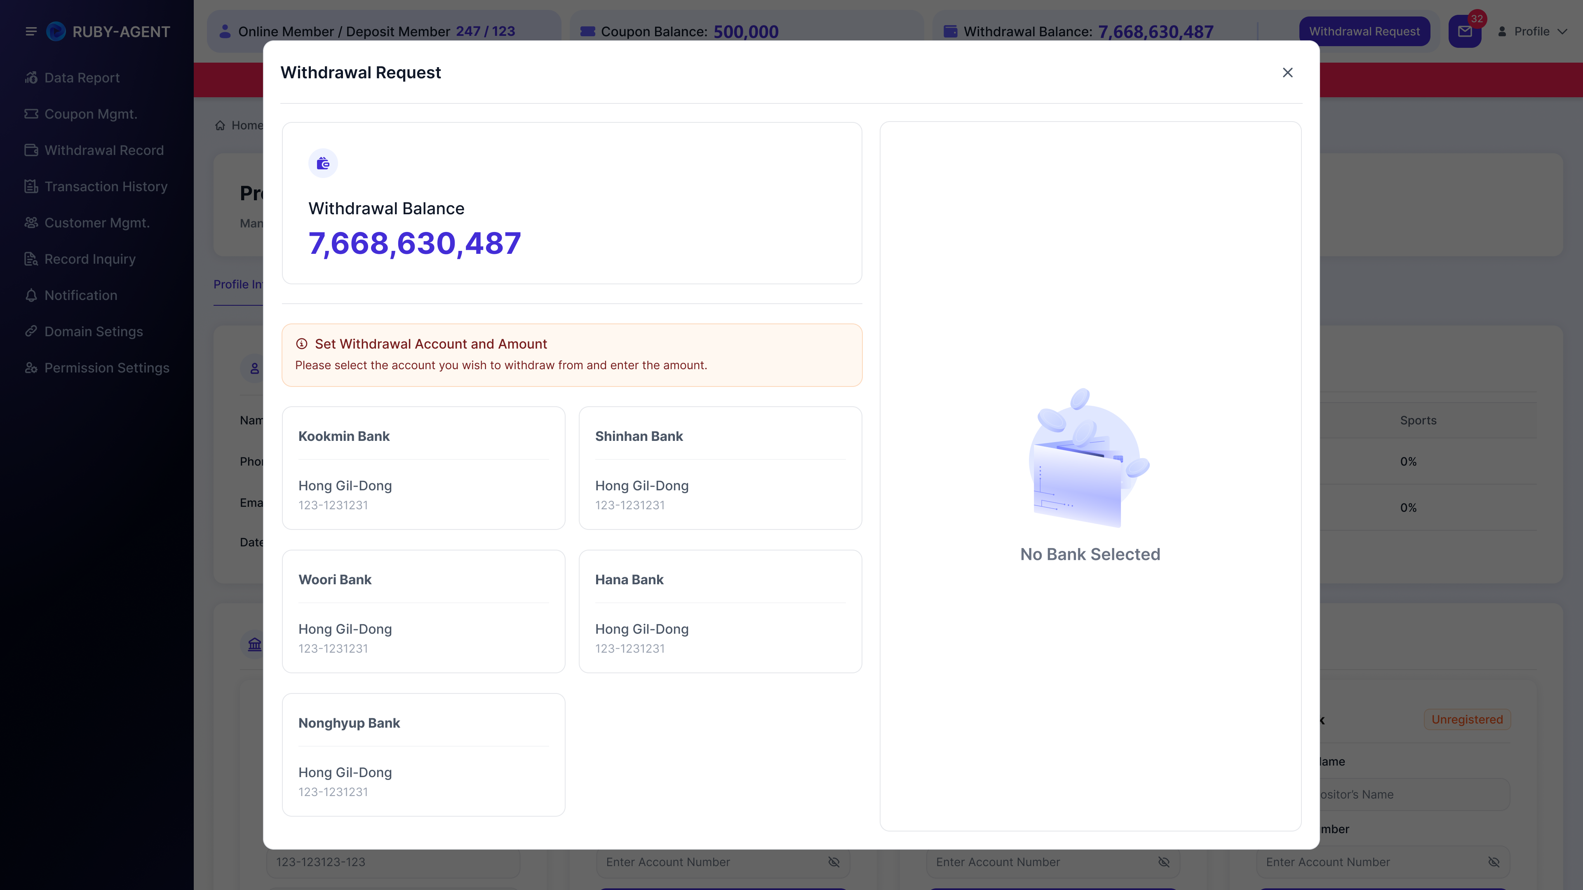Click the Withdrawal Record wallet icon

click(x=31, y=150)
